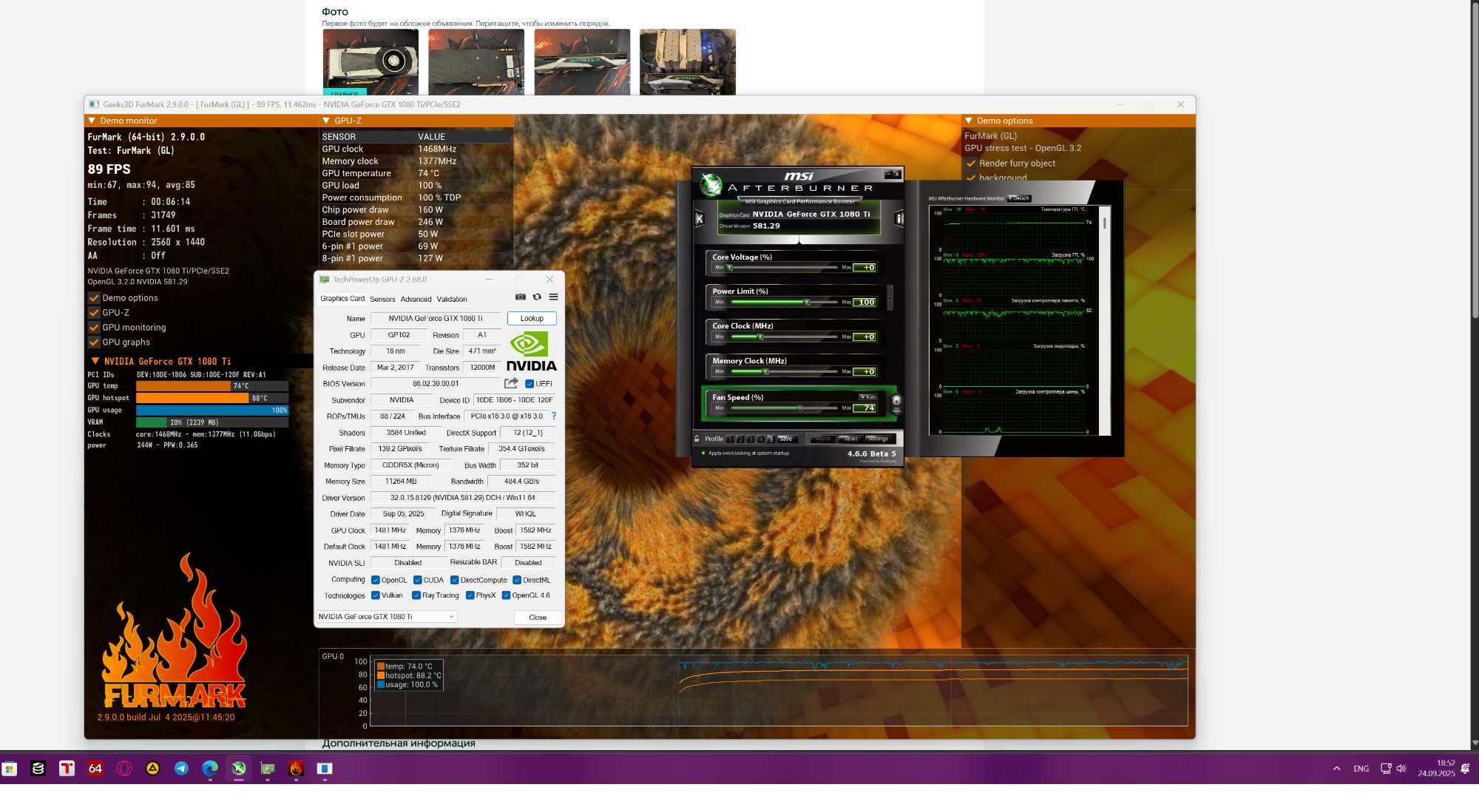The height and width of the screenshot is (807, 1479).
Task: Open Telegram from taskbar
Action: click(181, 769)
